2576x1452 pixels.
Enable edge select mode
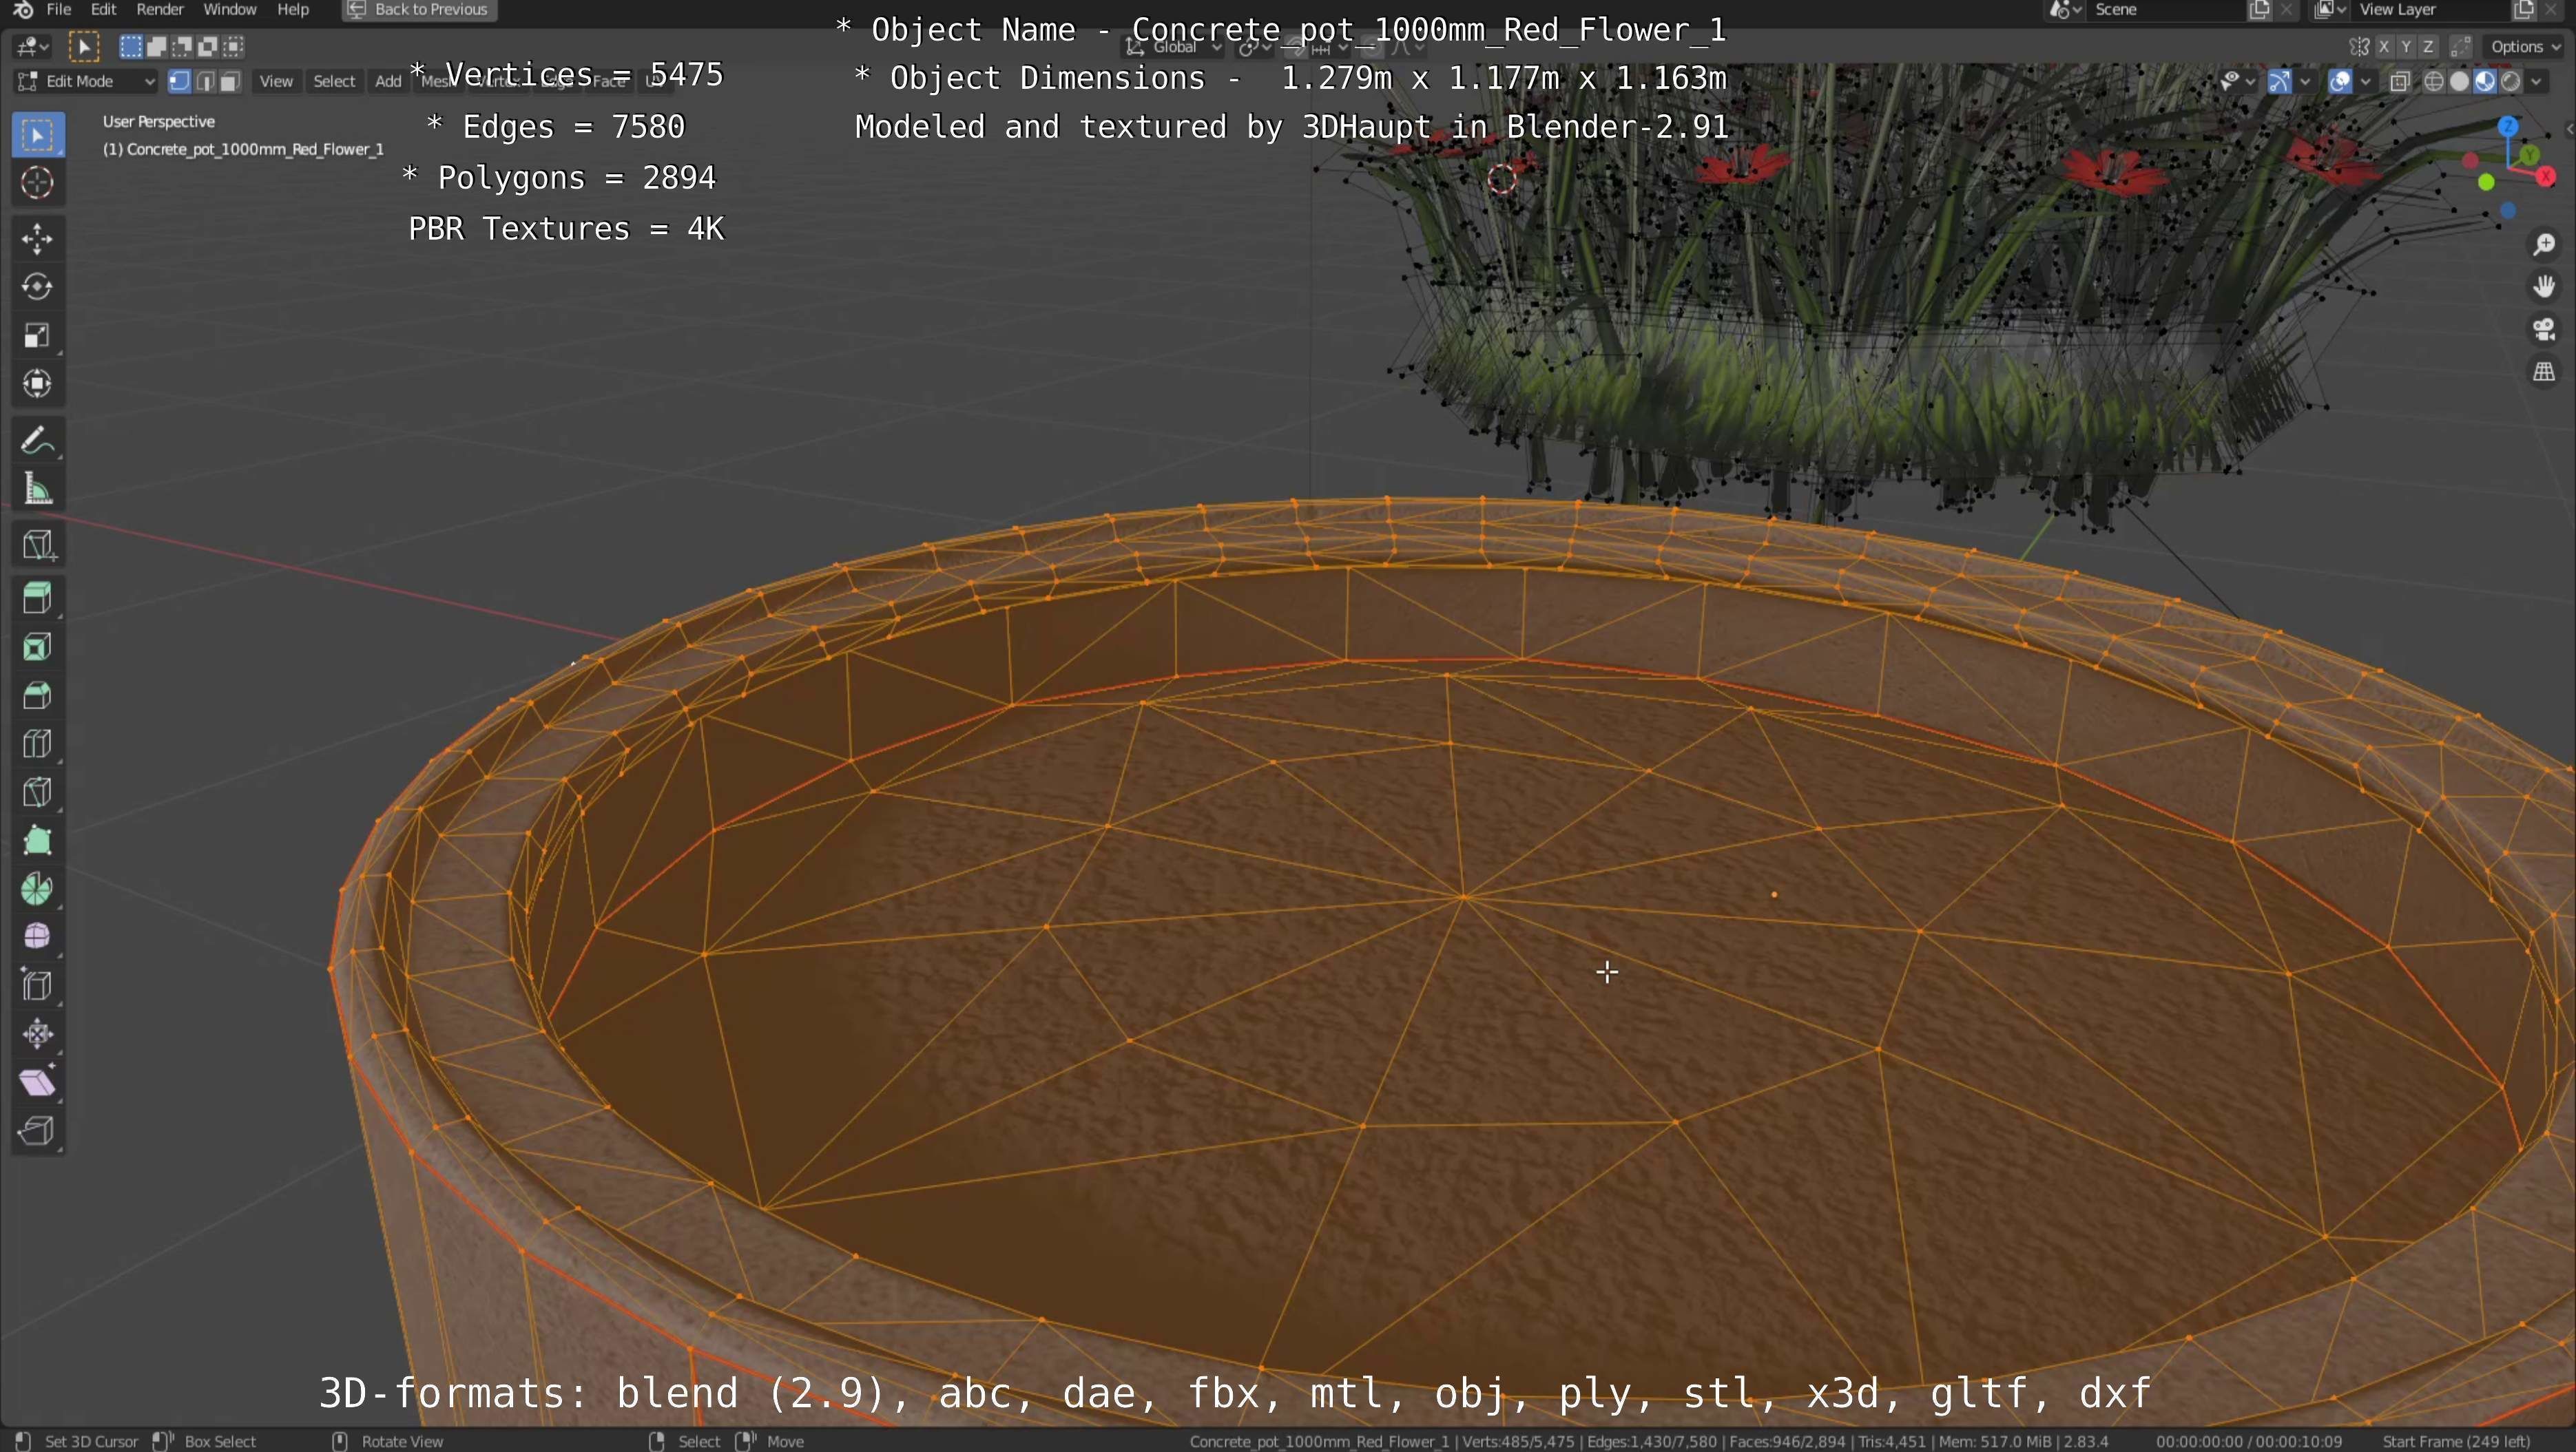pos(205,82)
